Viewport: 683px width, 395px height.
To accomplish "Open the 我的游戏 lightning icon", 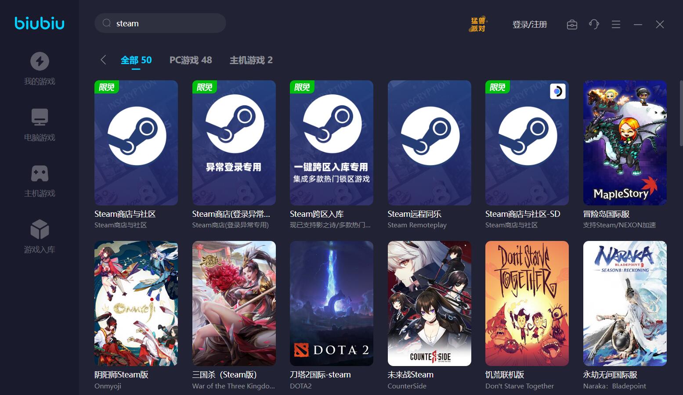I will coord(40,61).
